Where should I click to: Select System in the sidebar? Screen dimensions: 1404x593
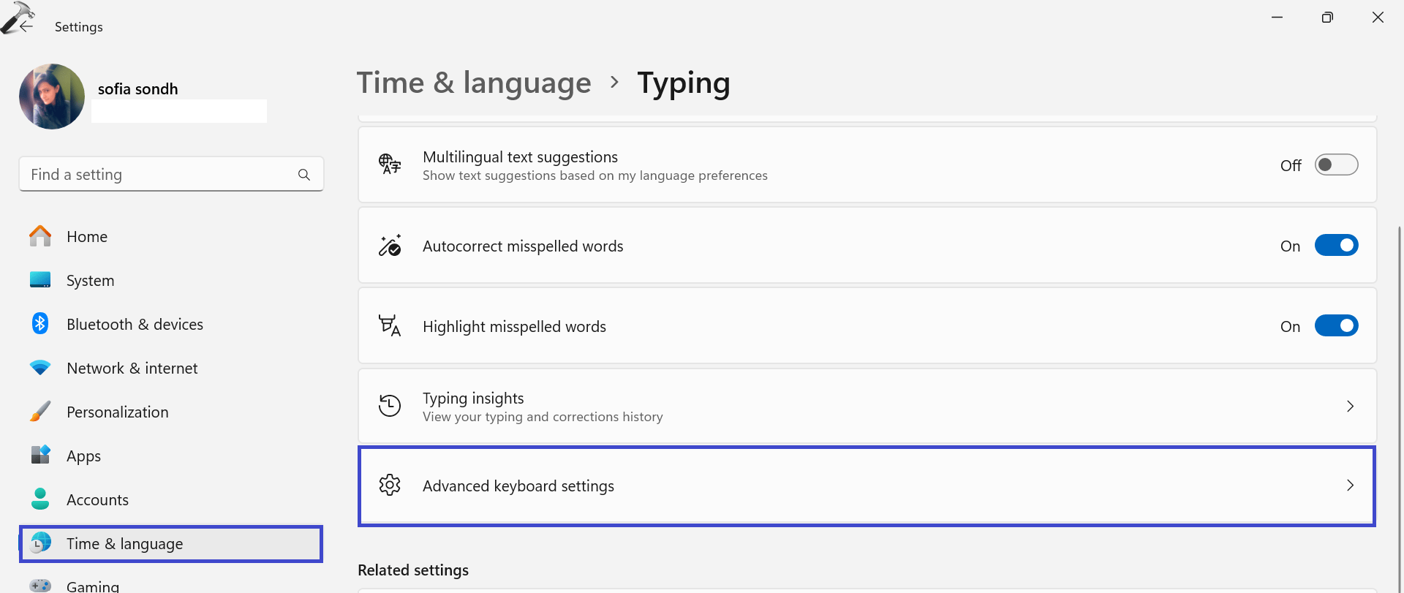[90, 280]
